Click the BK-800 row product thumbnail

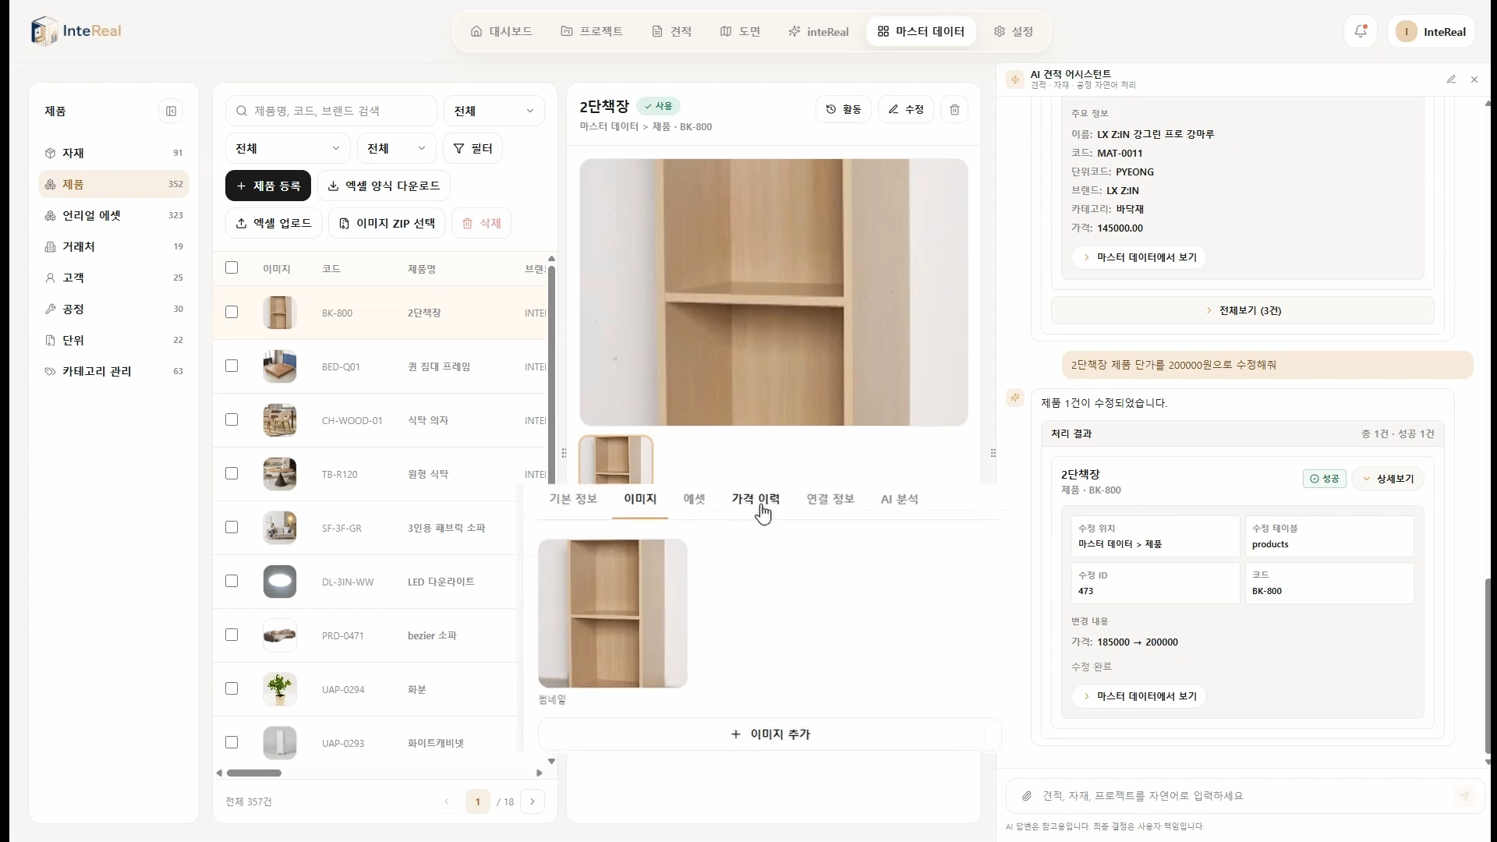(x=279, y=313)
